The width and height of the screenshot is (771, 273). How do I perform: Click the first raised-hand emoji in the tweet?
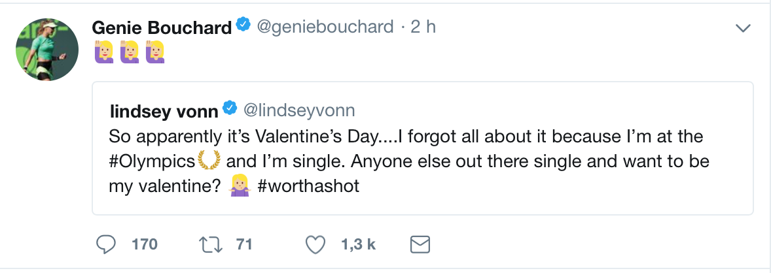104,52
